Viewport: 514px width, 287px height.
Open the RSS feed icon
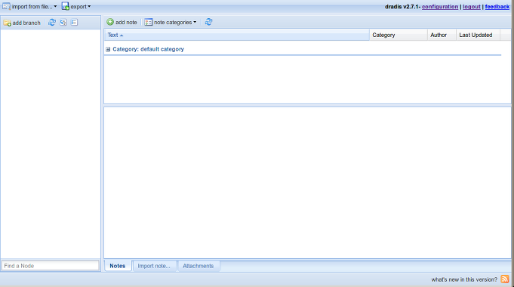[505, 279]
